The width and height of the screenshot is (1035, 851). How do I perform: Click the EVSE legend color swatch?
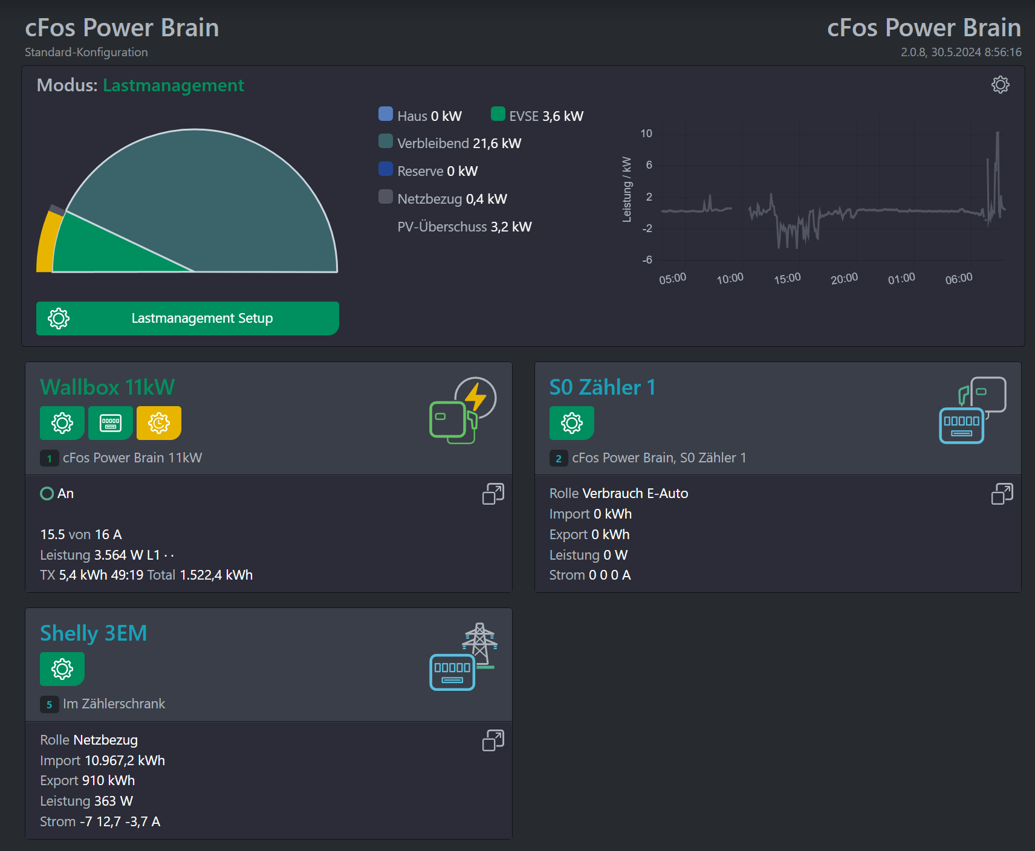coord(498,114)
